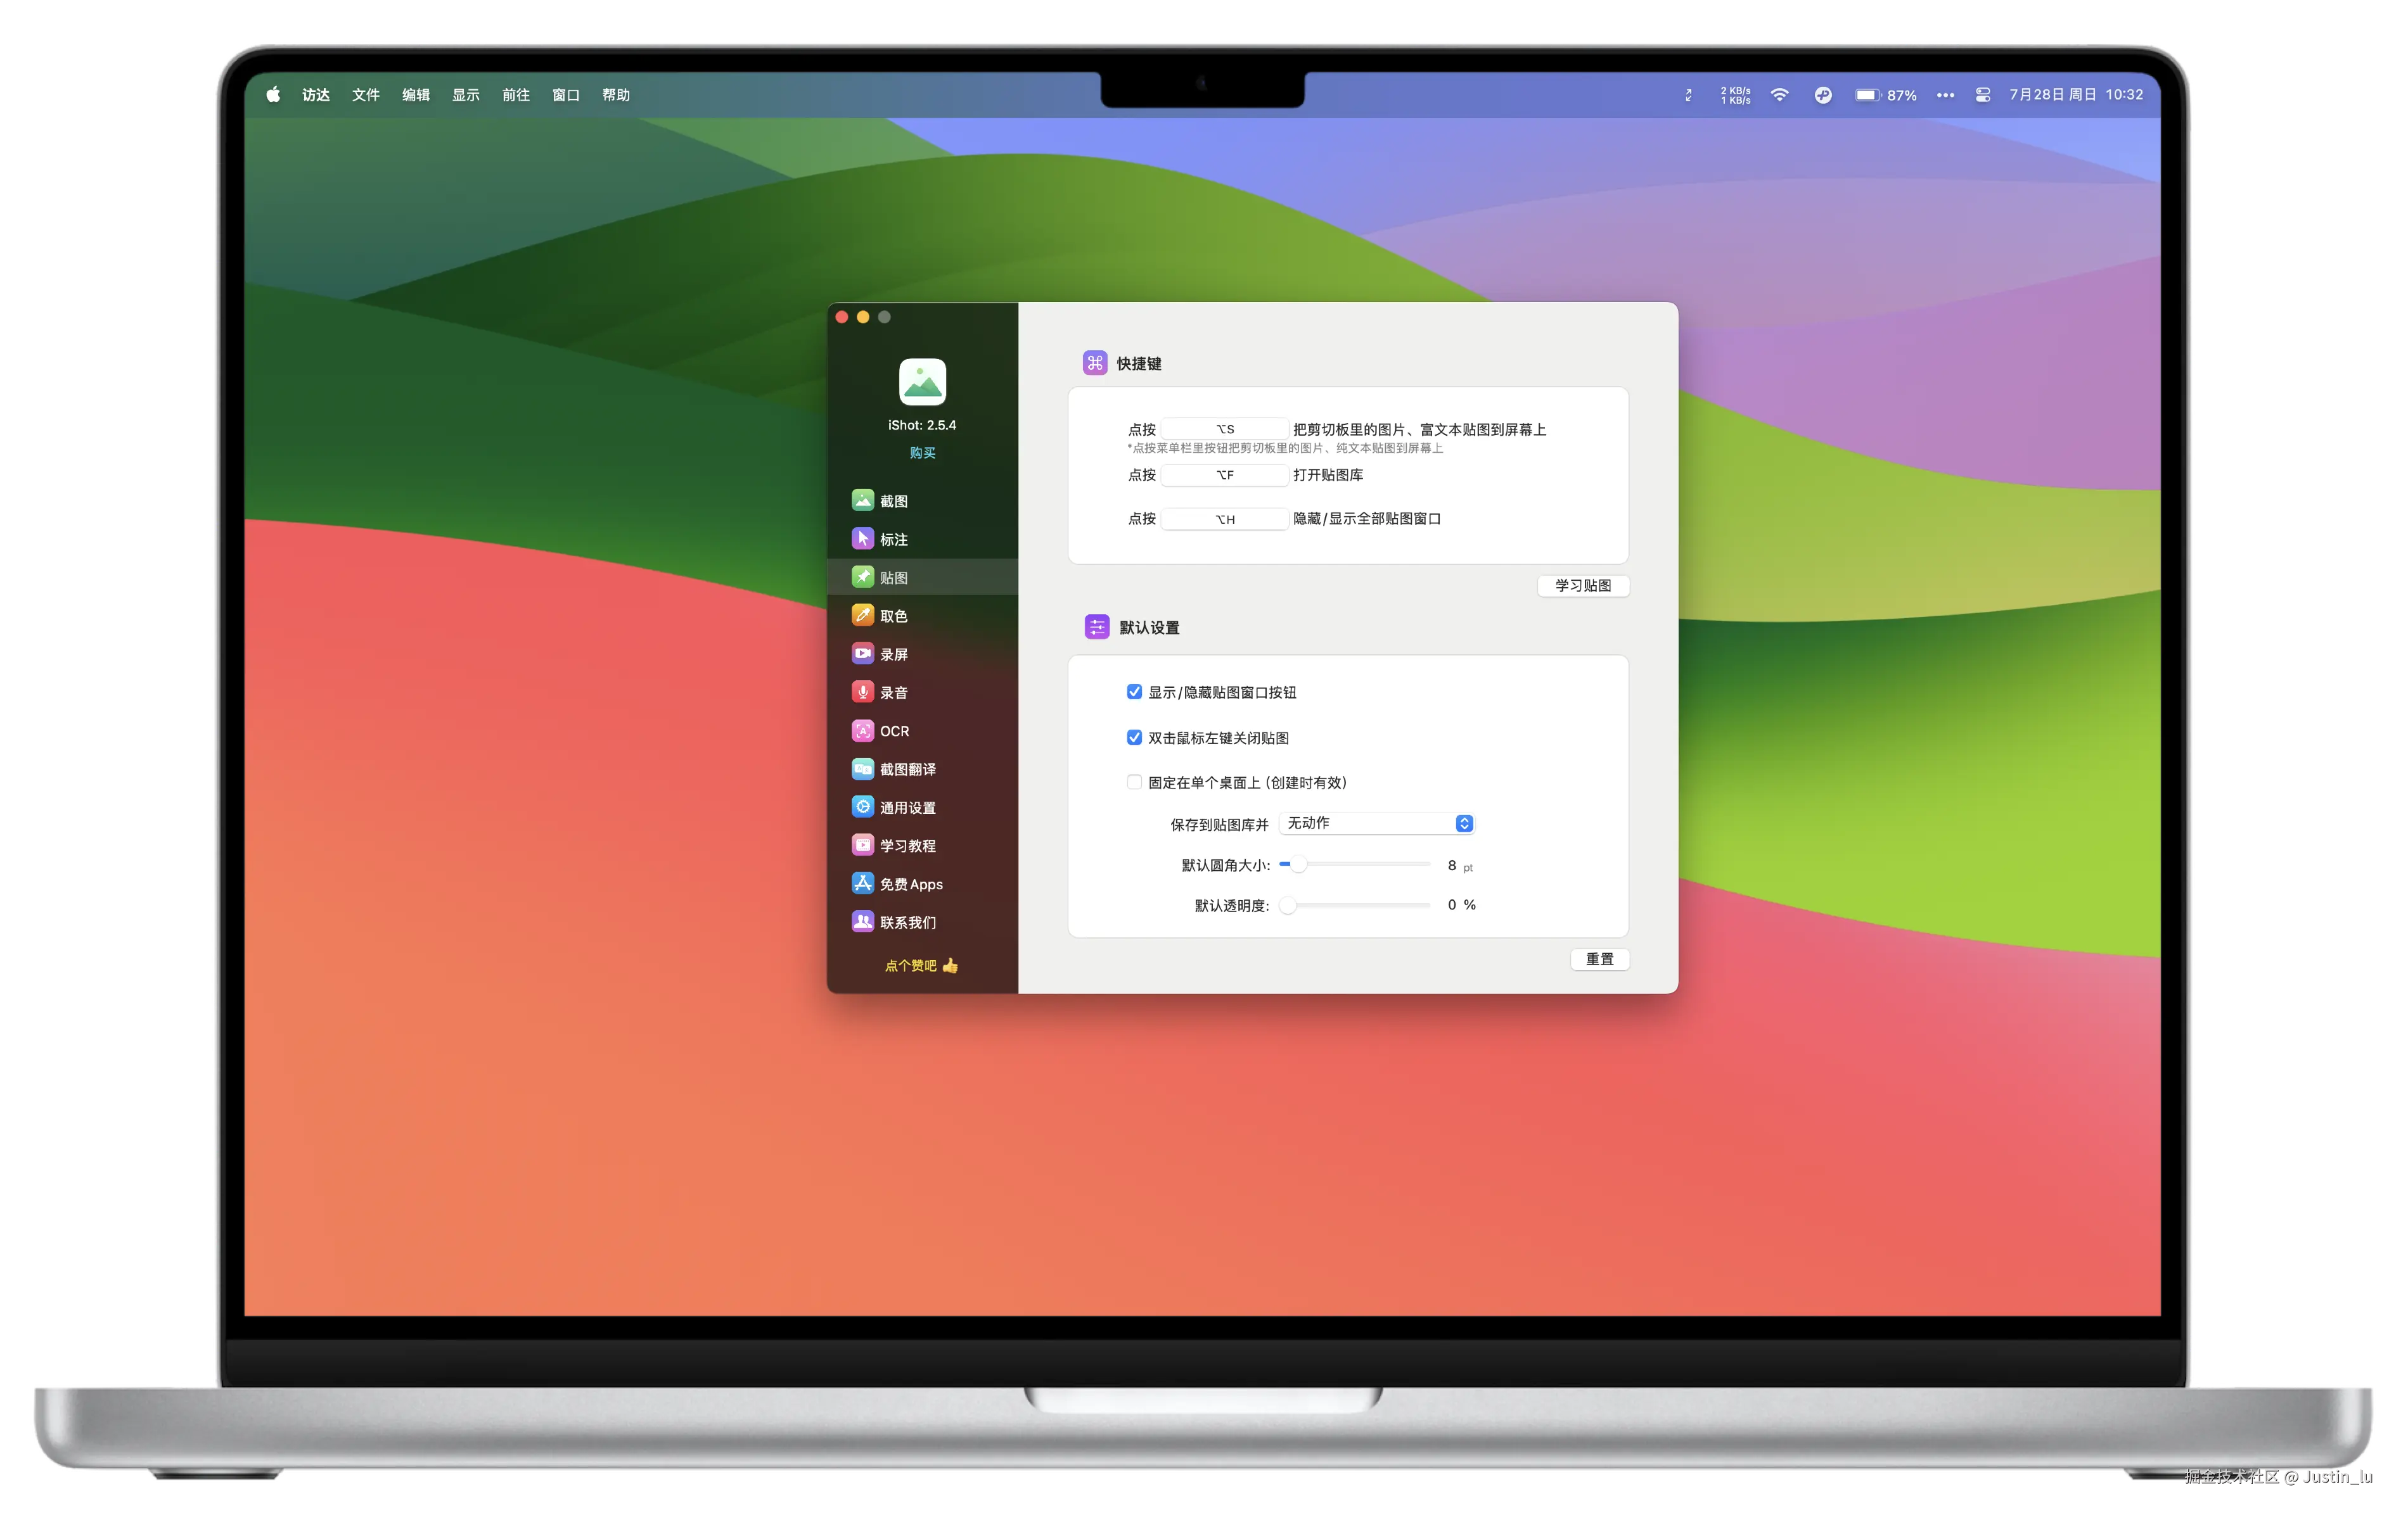2408x1520 pixels.
Task: Go to the 录屏 screen recording icon
Action: coord(862,654)
